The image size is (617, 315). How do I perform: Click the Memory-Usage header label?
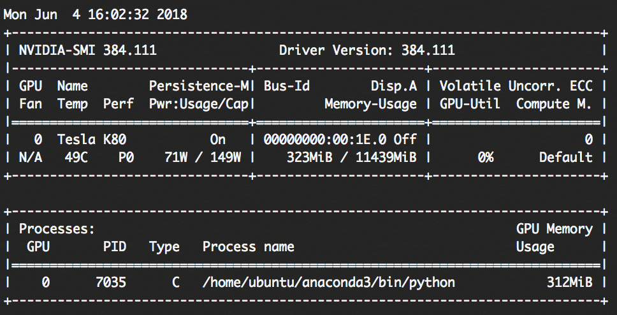pos(371,105)
